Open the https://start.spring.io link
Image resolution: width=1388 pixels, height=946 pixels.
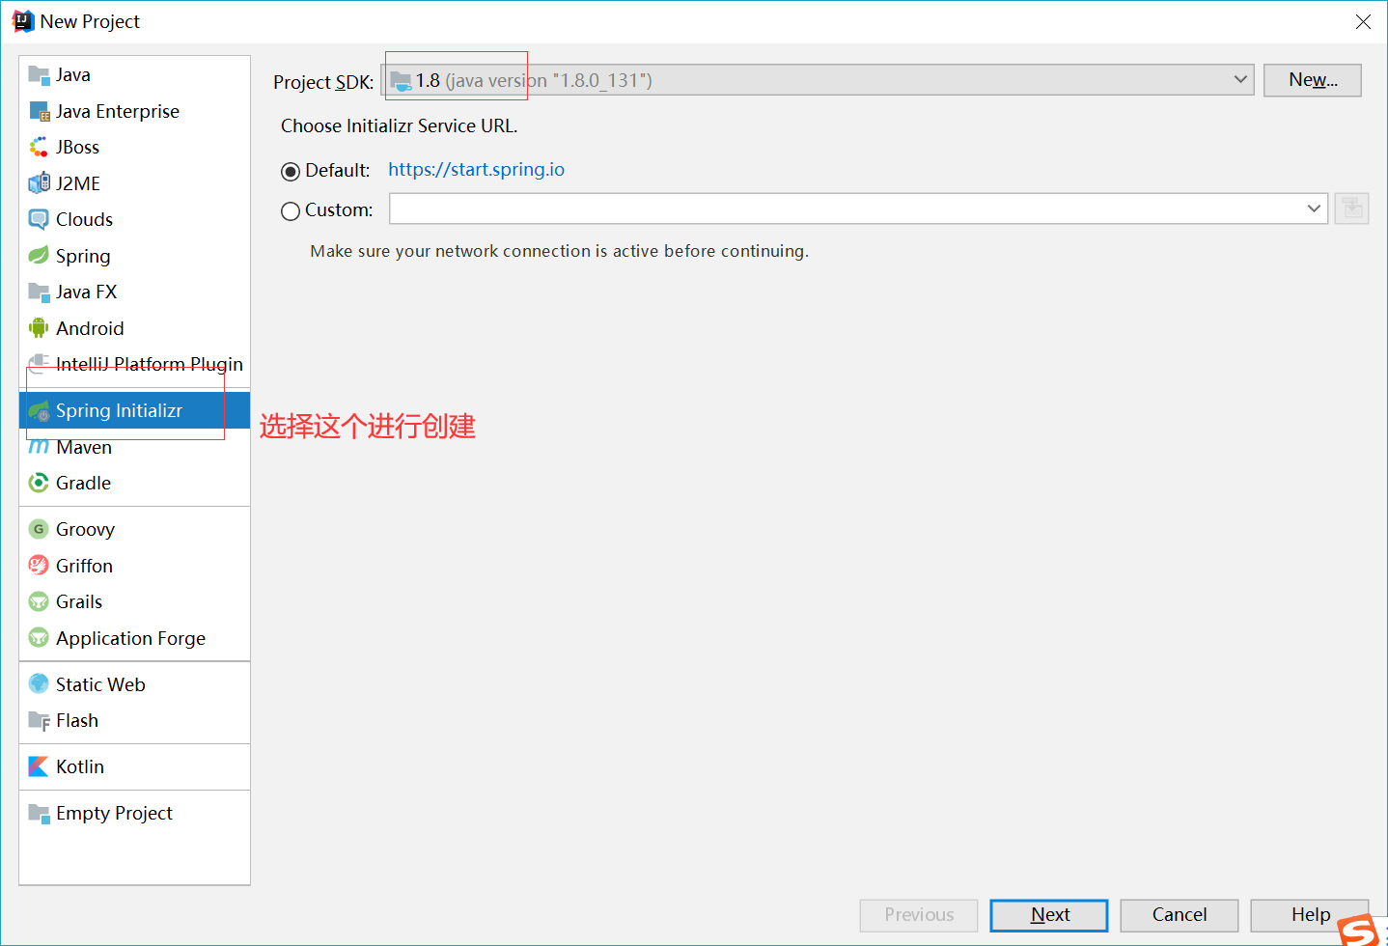476,170
